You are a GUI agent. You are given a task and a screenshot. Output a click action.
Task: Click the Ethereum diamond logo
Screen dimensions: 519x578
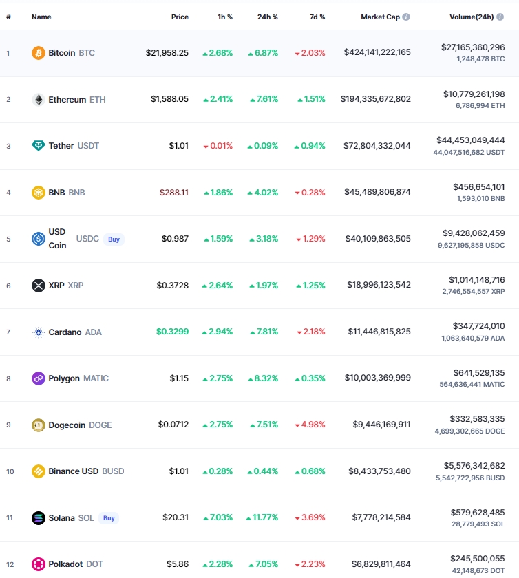(39, 100)
